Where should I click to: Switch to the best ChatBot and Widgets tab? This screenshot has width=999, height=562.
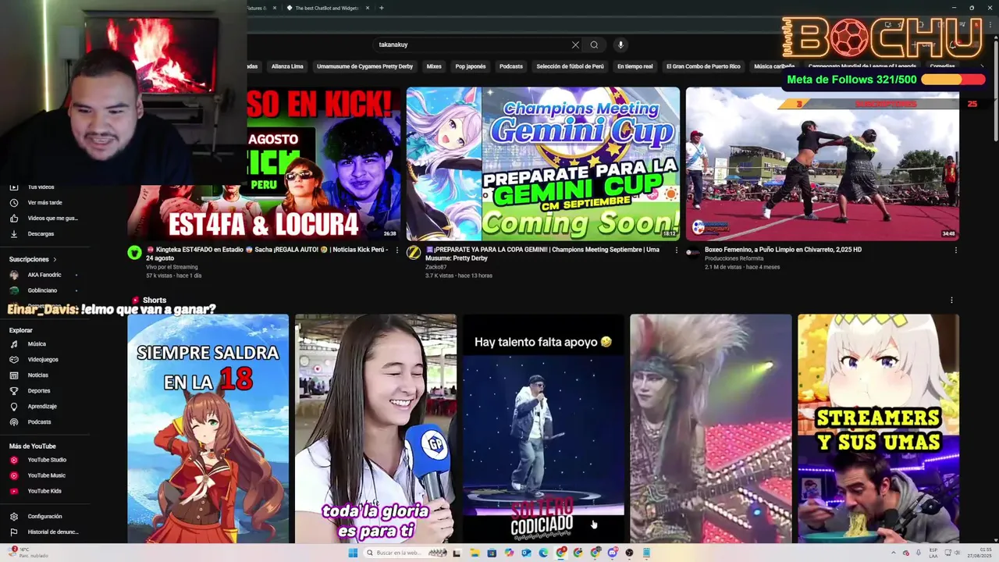click(x=326, y=8)
